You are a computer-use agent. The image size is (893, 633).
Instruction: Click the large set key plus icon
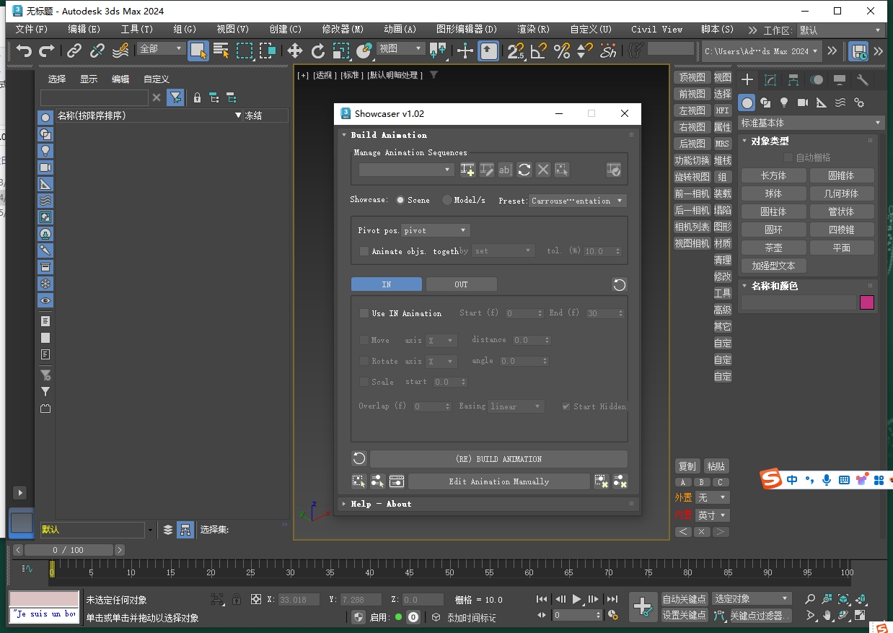tap(643, 607)
